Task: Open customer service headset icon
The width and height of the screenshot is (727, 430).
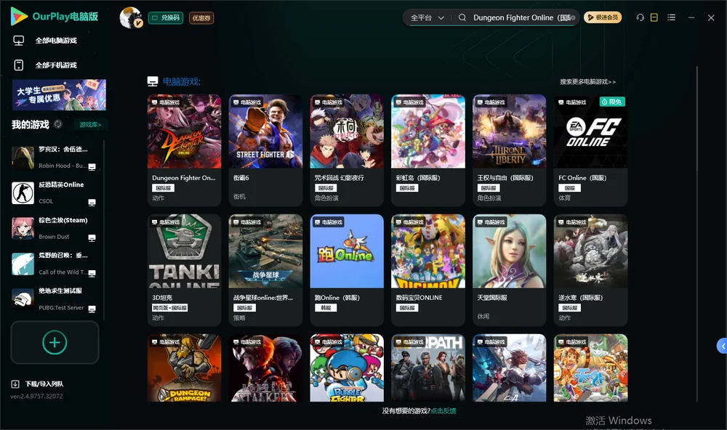Action: (640, 17)
